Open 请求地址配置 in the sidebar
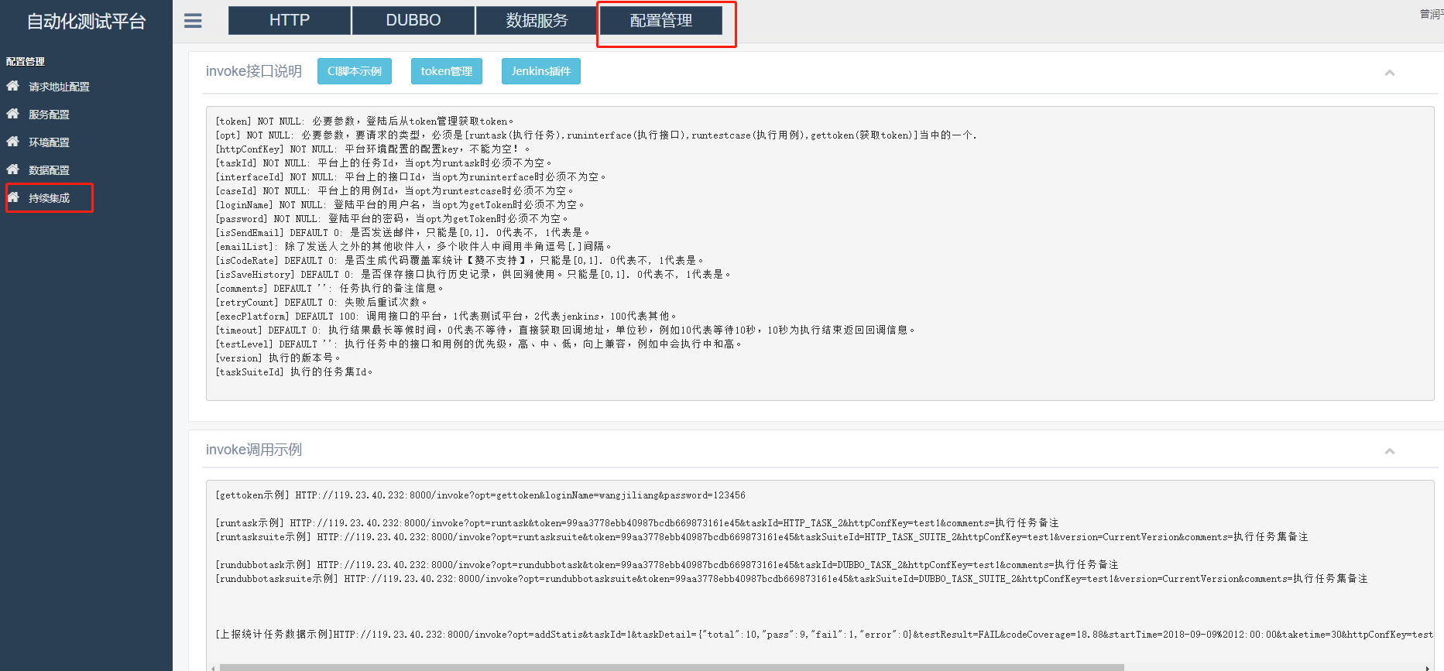Image resolution: width=1444 pixels, height=671 pixels. coord(60,87)
